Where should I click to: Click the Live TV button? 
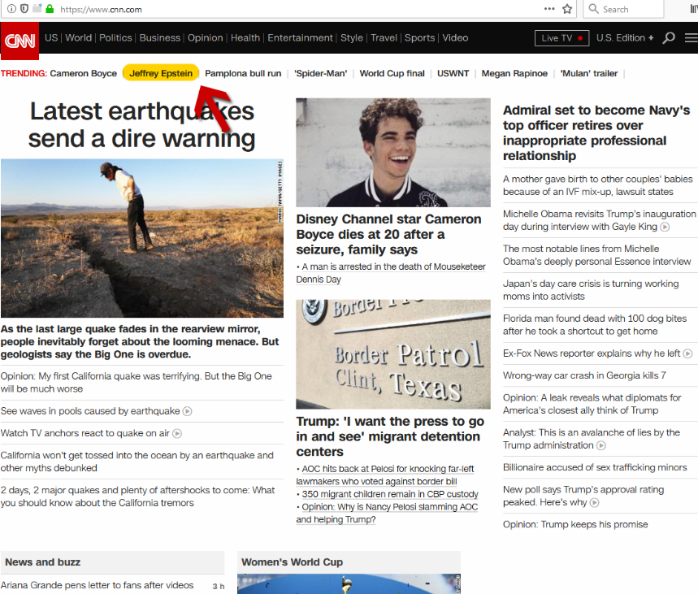click(x=561, y=38)
